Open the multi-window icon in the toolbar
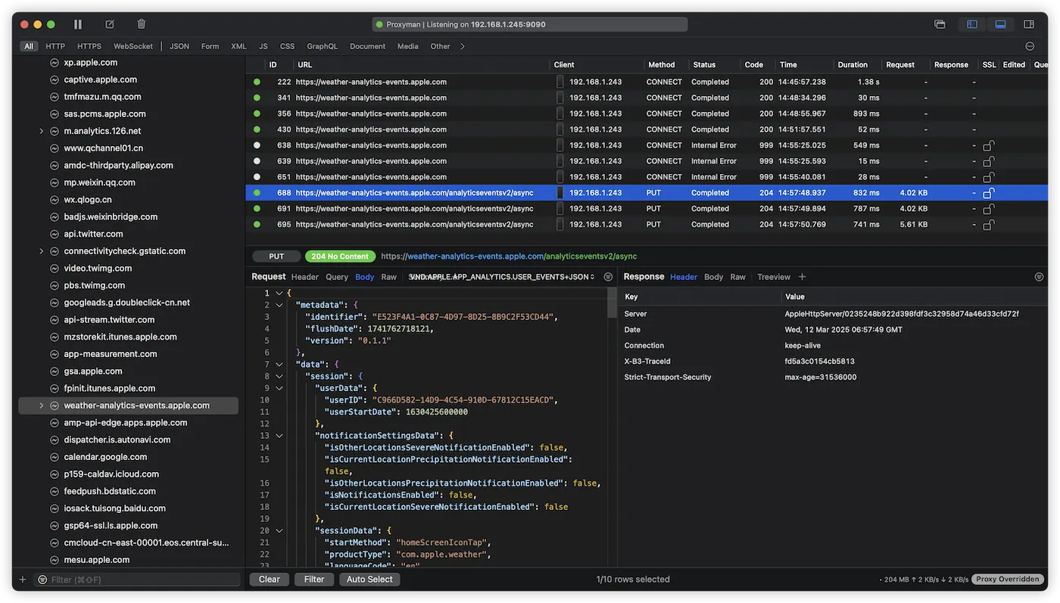The width and height of the screenshot is (1060, 603). coord(940,24)
